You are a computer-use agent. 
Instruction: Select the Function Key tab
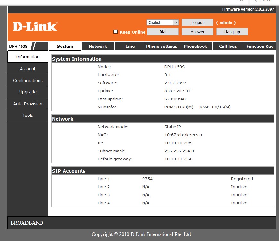click(x=260, y=47)
